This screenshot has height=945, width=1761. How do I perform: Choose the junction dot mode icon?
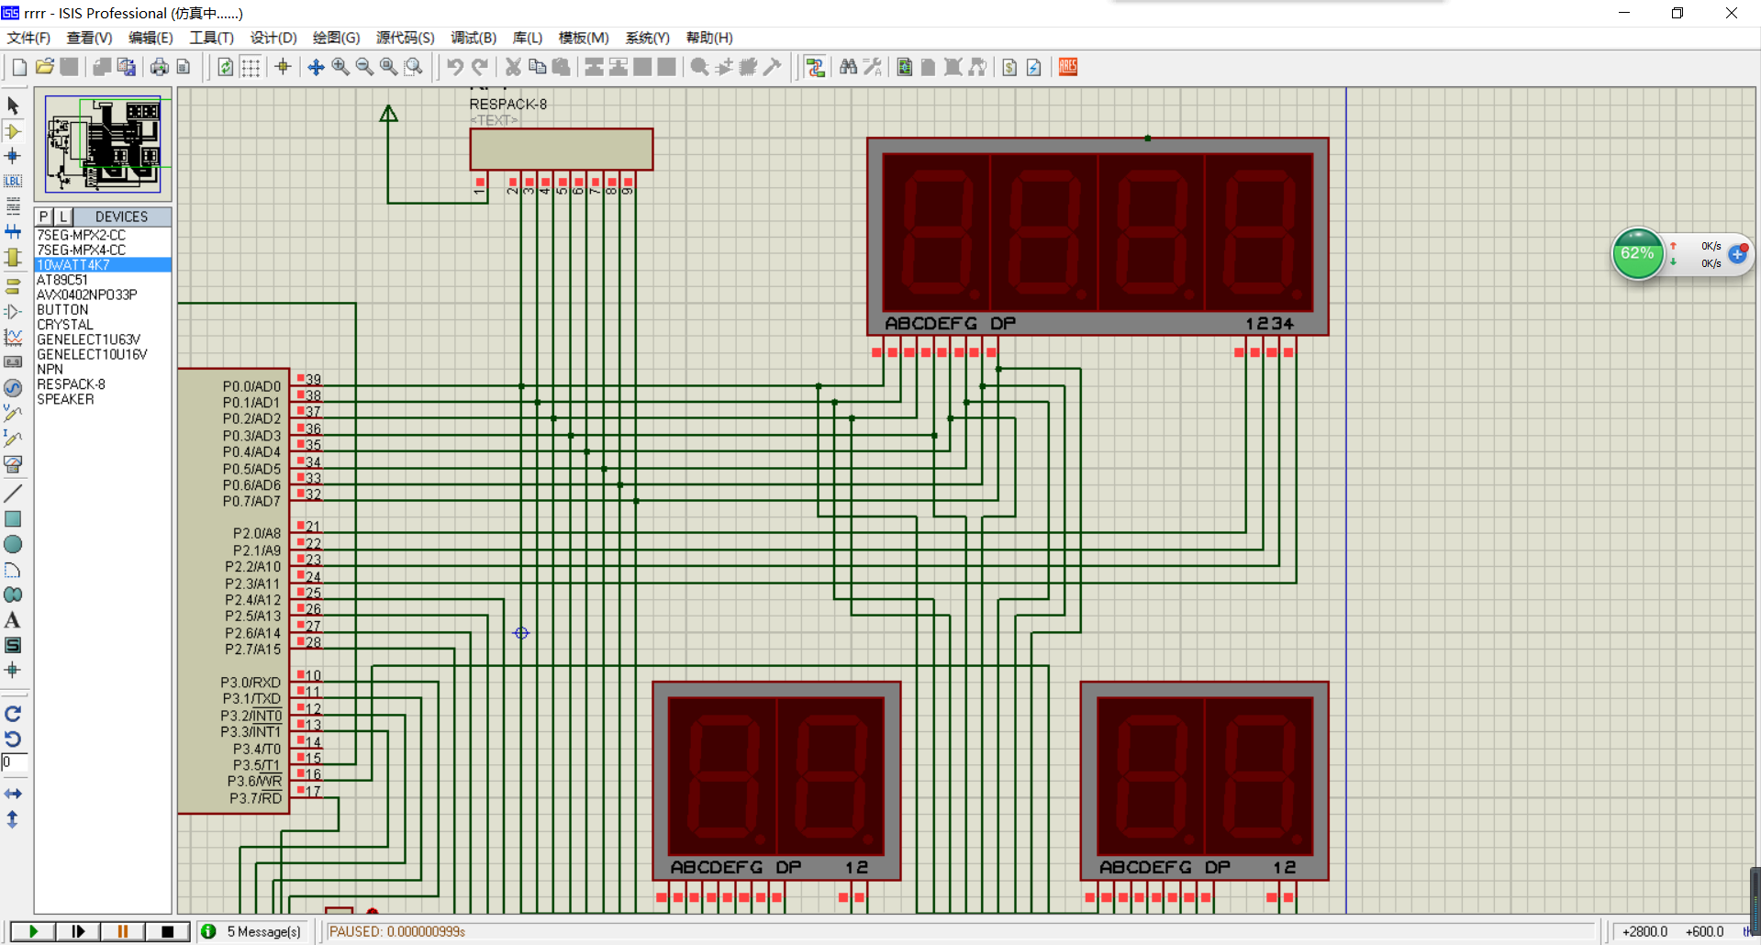(13, 157)
